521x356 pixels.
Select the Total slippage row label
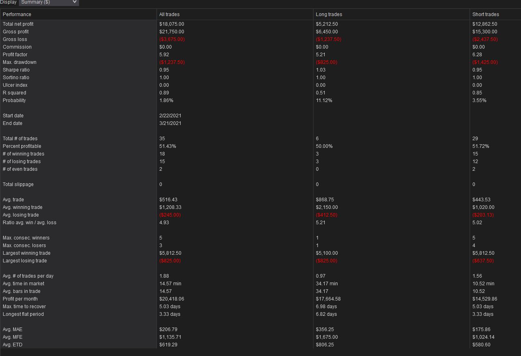[x=18, y=184]
